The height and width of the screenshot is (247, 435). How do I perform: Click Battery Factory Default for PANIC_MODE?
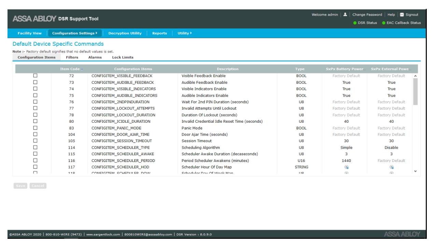pyautogui.click(x=346, y=128)
